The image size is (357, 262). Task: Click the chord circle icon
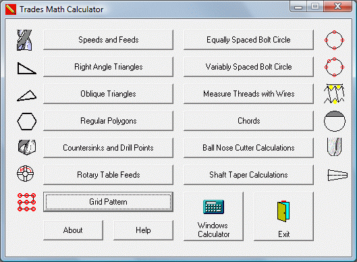click(335, 121)
